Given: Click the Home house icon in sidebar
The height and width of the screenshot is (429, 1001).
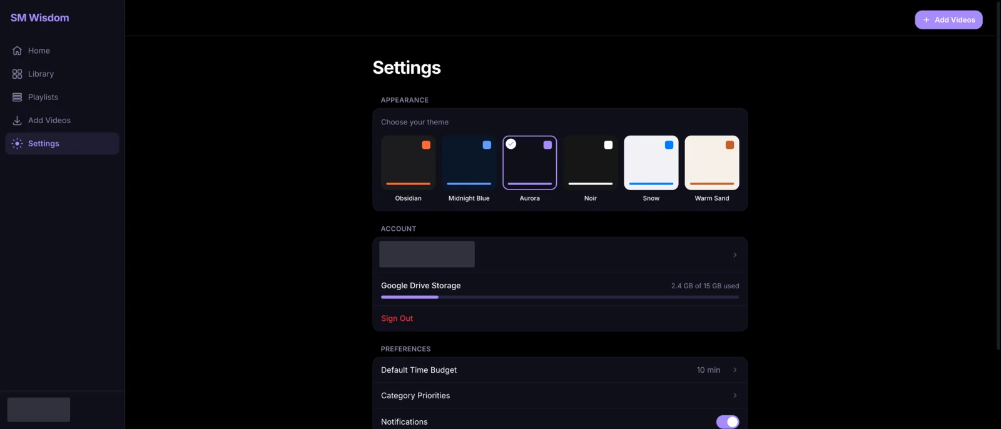Looking at the screenshot, I should [17, 51].
